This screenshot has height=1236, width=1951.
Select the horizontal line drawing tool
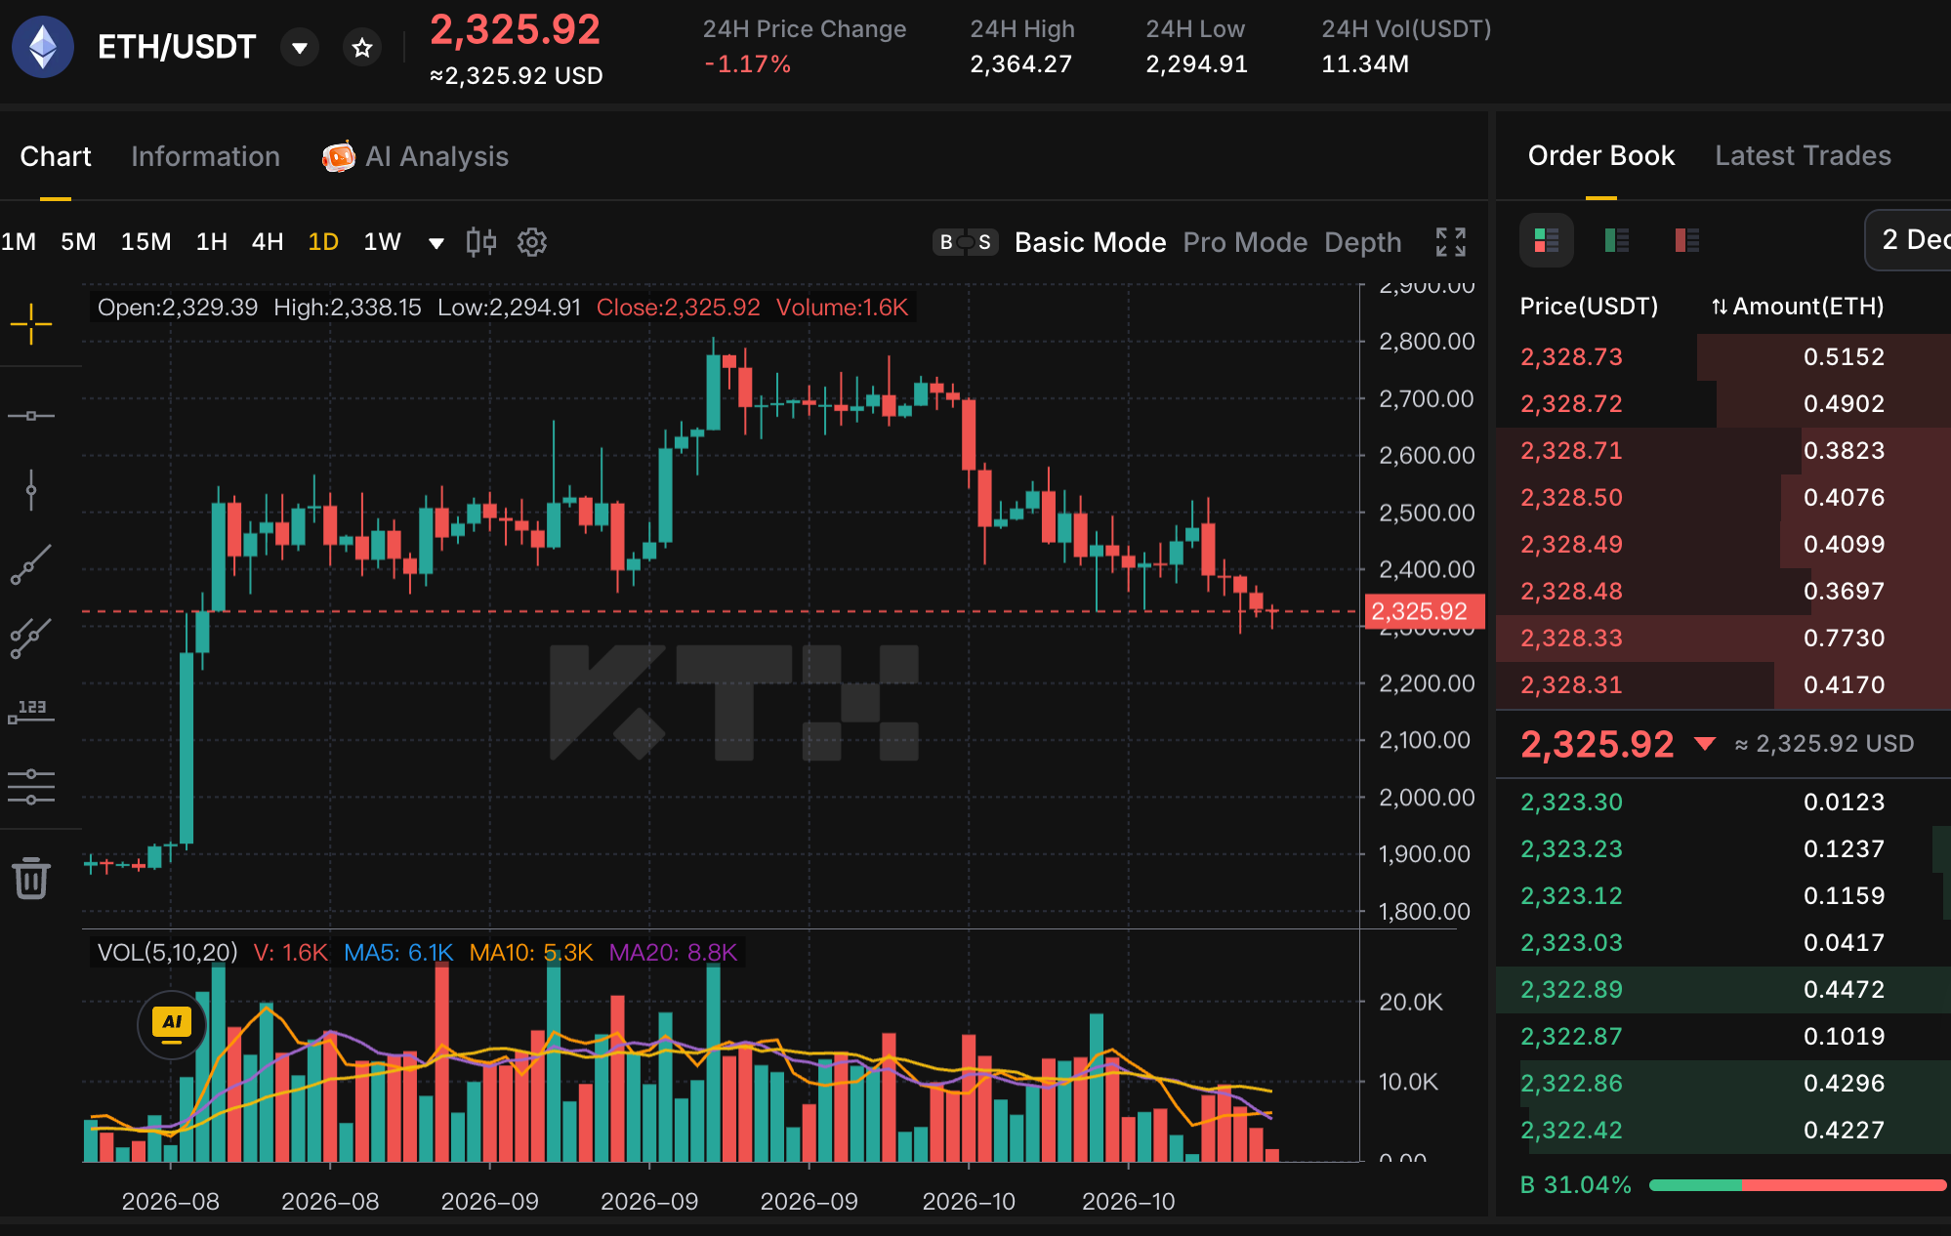[31, 416]
